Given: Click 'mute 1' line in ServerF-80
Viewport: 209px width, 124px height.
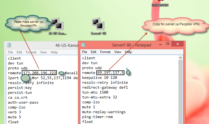Looking at the screenshot, I should point(89,107).
